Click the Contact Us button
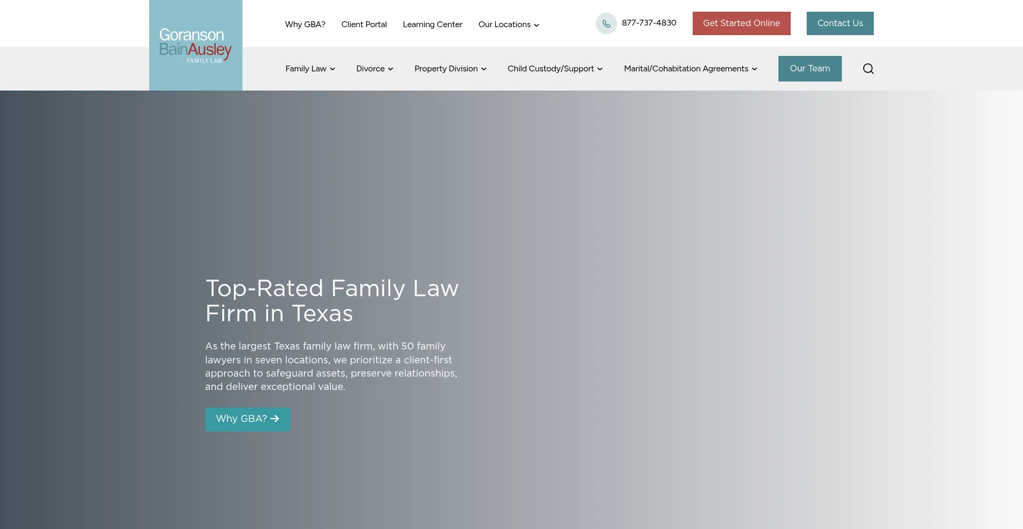1023x529 pixels. (x=840, y=23)
